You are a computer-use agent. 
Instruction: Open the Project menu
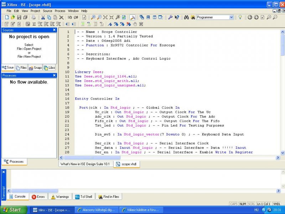[x=35, y=11]
